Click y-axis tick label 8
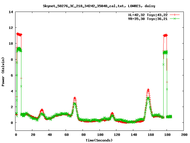 pos(12,60)
